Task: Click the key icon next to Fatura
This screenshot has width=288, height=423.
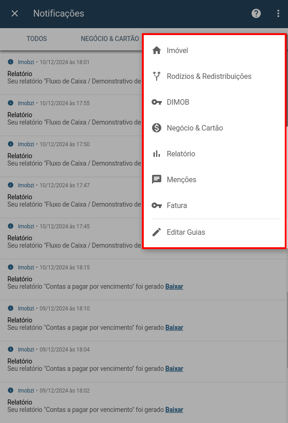Action: (157, 205)
